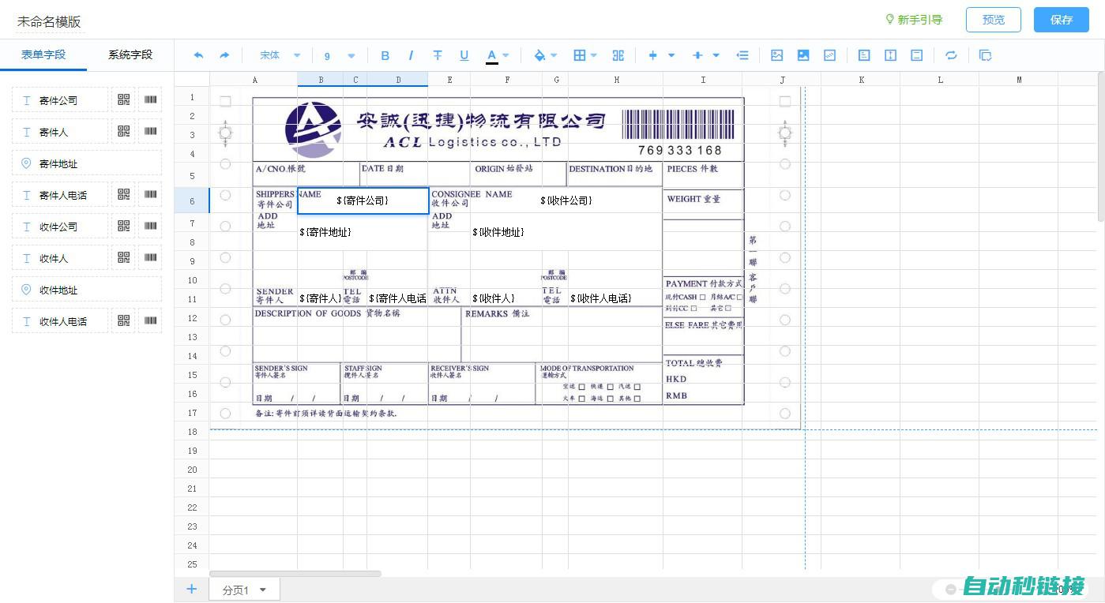Select row header 6

192,200
